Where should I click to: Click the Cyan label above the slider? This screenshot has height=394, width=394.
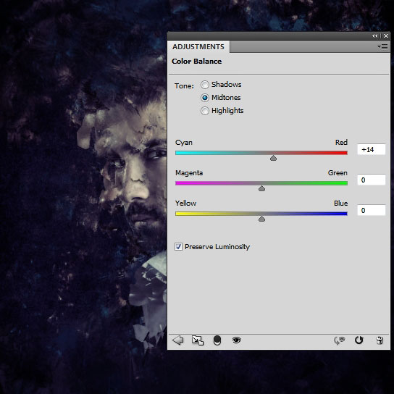click(x=184, y=143)
